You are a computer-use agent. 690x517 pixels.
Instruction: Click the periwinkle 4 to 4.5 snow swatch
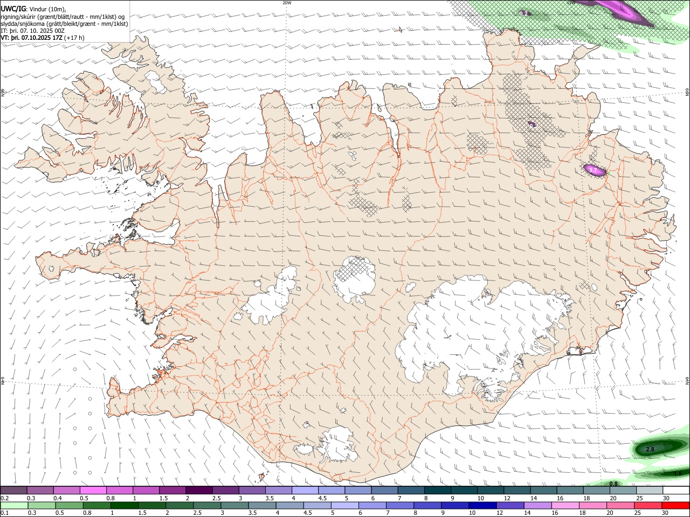coord(305,491)
